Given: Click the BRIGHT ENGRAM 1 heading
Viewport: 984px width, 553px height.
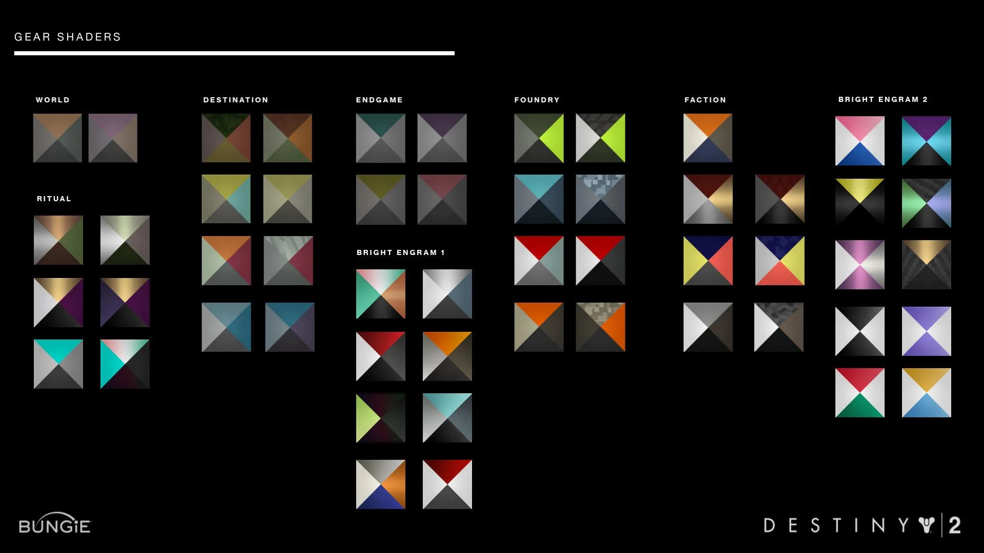Looking at the screenshot, I should [x=401, y=252].
